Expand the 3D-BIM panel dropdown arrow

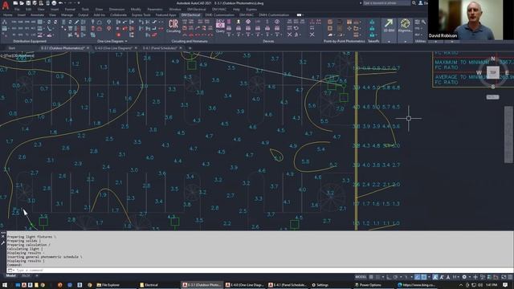click(389, 42)
